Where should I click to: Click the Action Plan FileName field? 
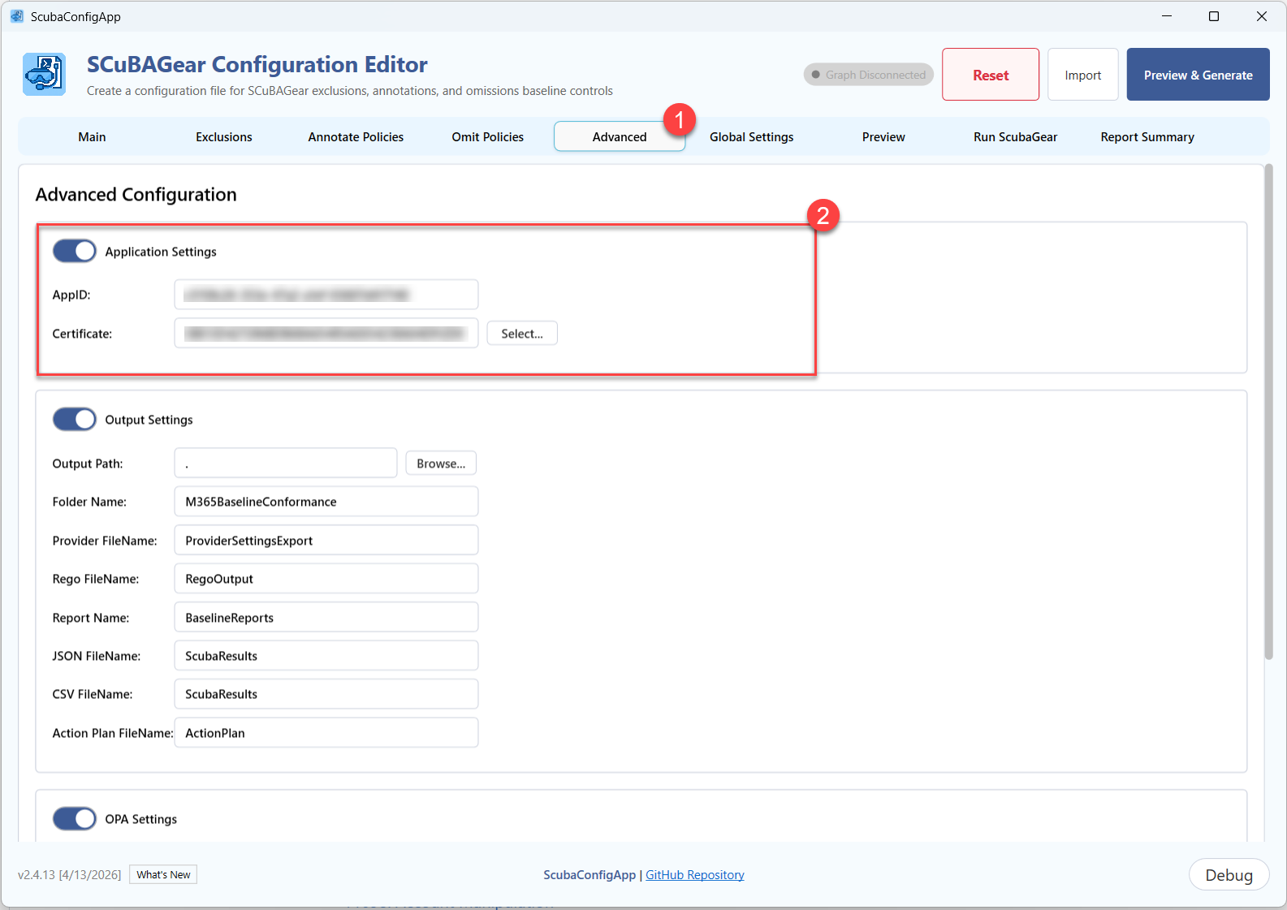coord(326,733)
